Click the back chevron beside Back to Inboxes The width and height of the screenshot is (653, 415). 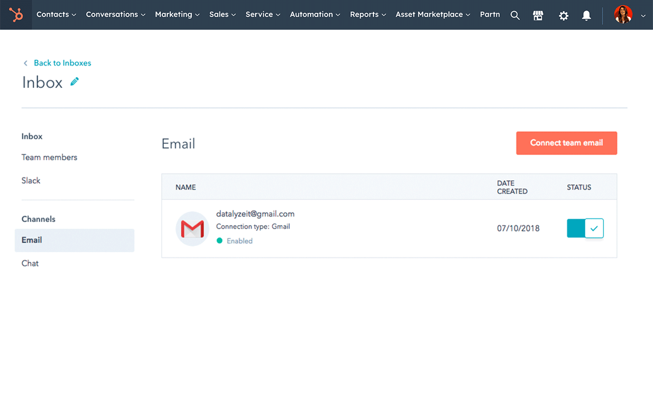[x=25, y=63]
